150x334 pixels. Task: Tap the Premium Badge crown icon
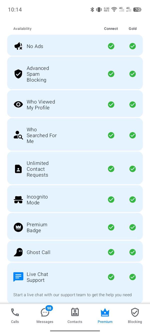[x=18, y=227]
